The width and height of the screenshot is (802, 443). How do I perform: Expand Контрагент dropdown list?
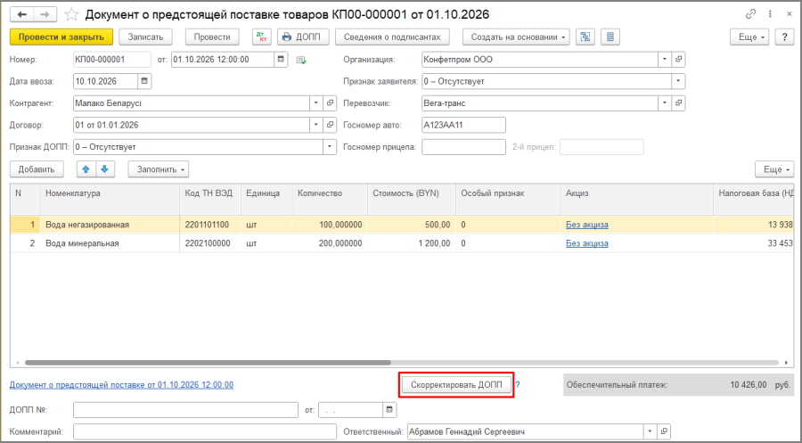click(x=316, y=103)
